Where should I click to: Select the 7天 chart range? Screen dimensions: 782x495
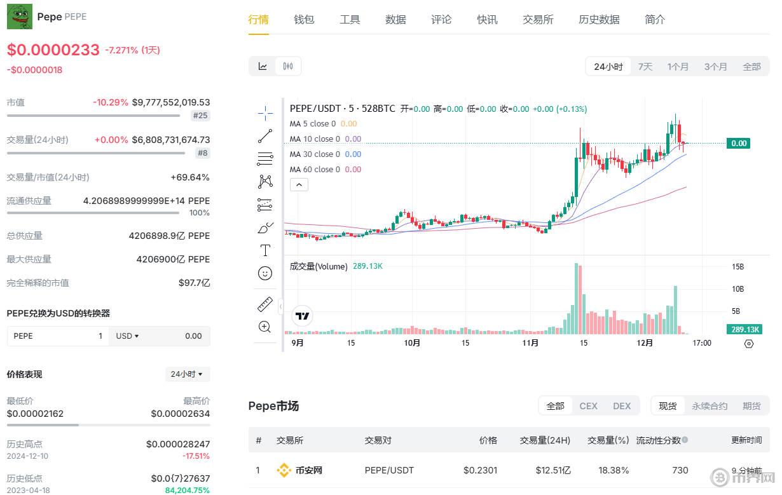tap(645, 67)
